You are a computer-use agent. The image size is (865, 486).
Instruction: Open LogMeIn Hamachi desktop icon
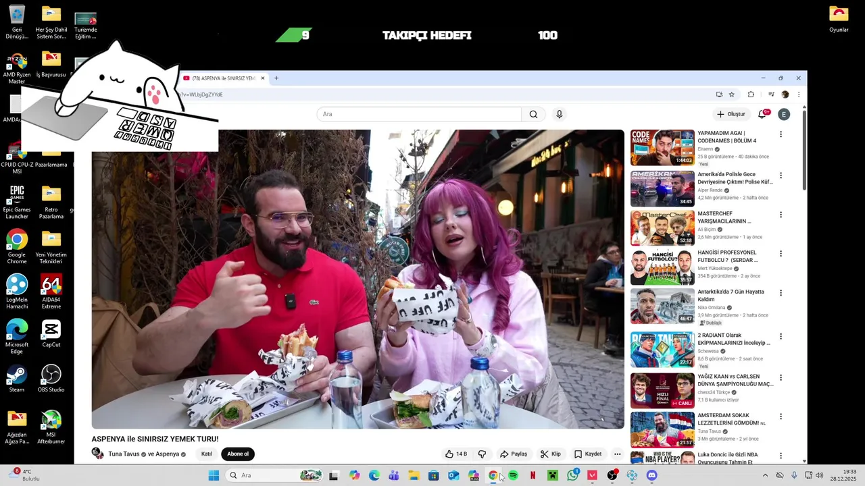[x=17, y=292]
